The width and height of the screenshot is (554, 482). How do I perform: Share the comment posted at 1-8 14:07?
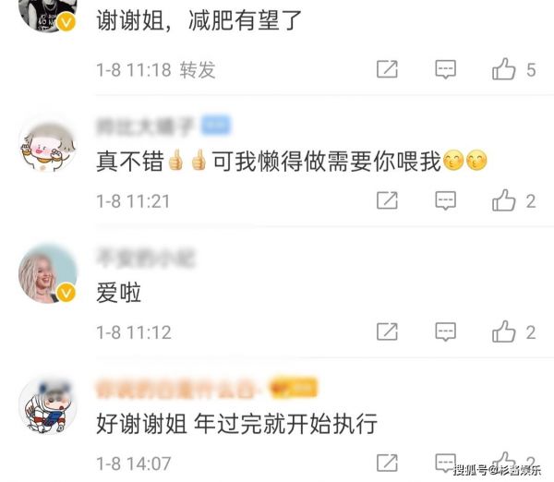(x=387, y=463)
